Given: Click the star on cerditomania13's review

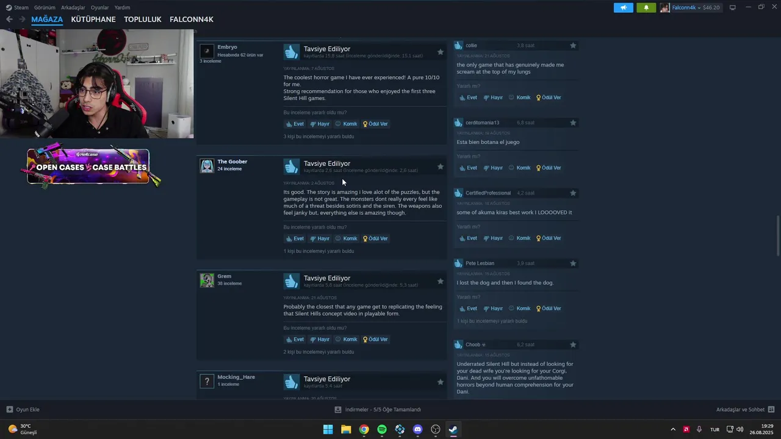Looking at the screenshot, I should tap(573, 123).
